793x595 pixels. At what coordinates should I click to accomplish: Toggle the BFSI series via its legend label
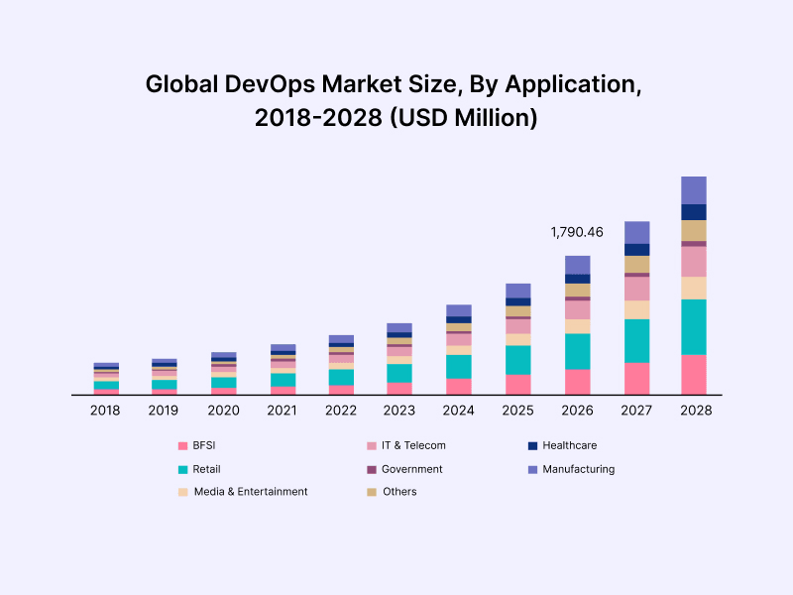coord(205,445)
